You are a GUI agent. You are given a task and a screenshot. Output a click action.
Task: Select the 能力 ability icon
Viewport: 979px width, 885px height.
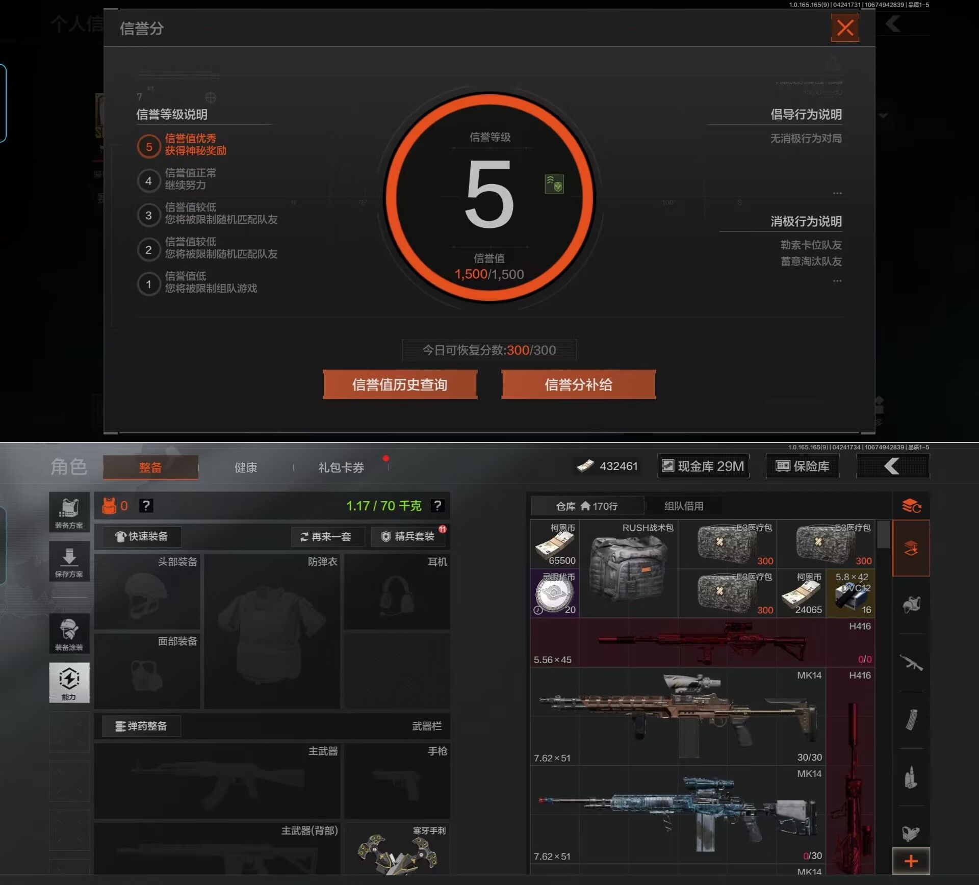coord(69,683)
